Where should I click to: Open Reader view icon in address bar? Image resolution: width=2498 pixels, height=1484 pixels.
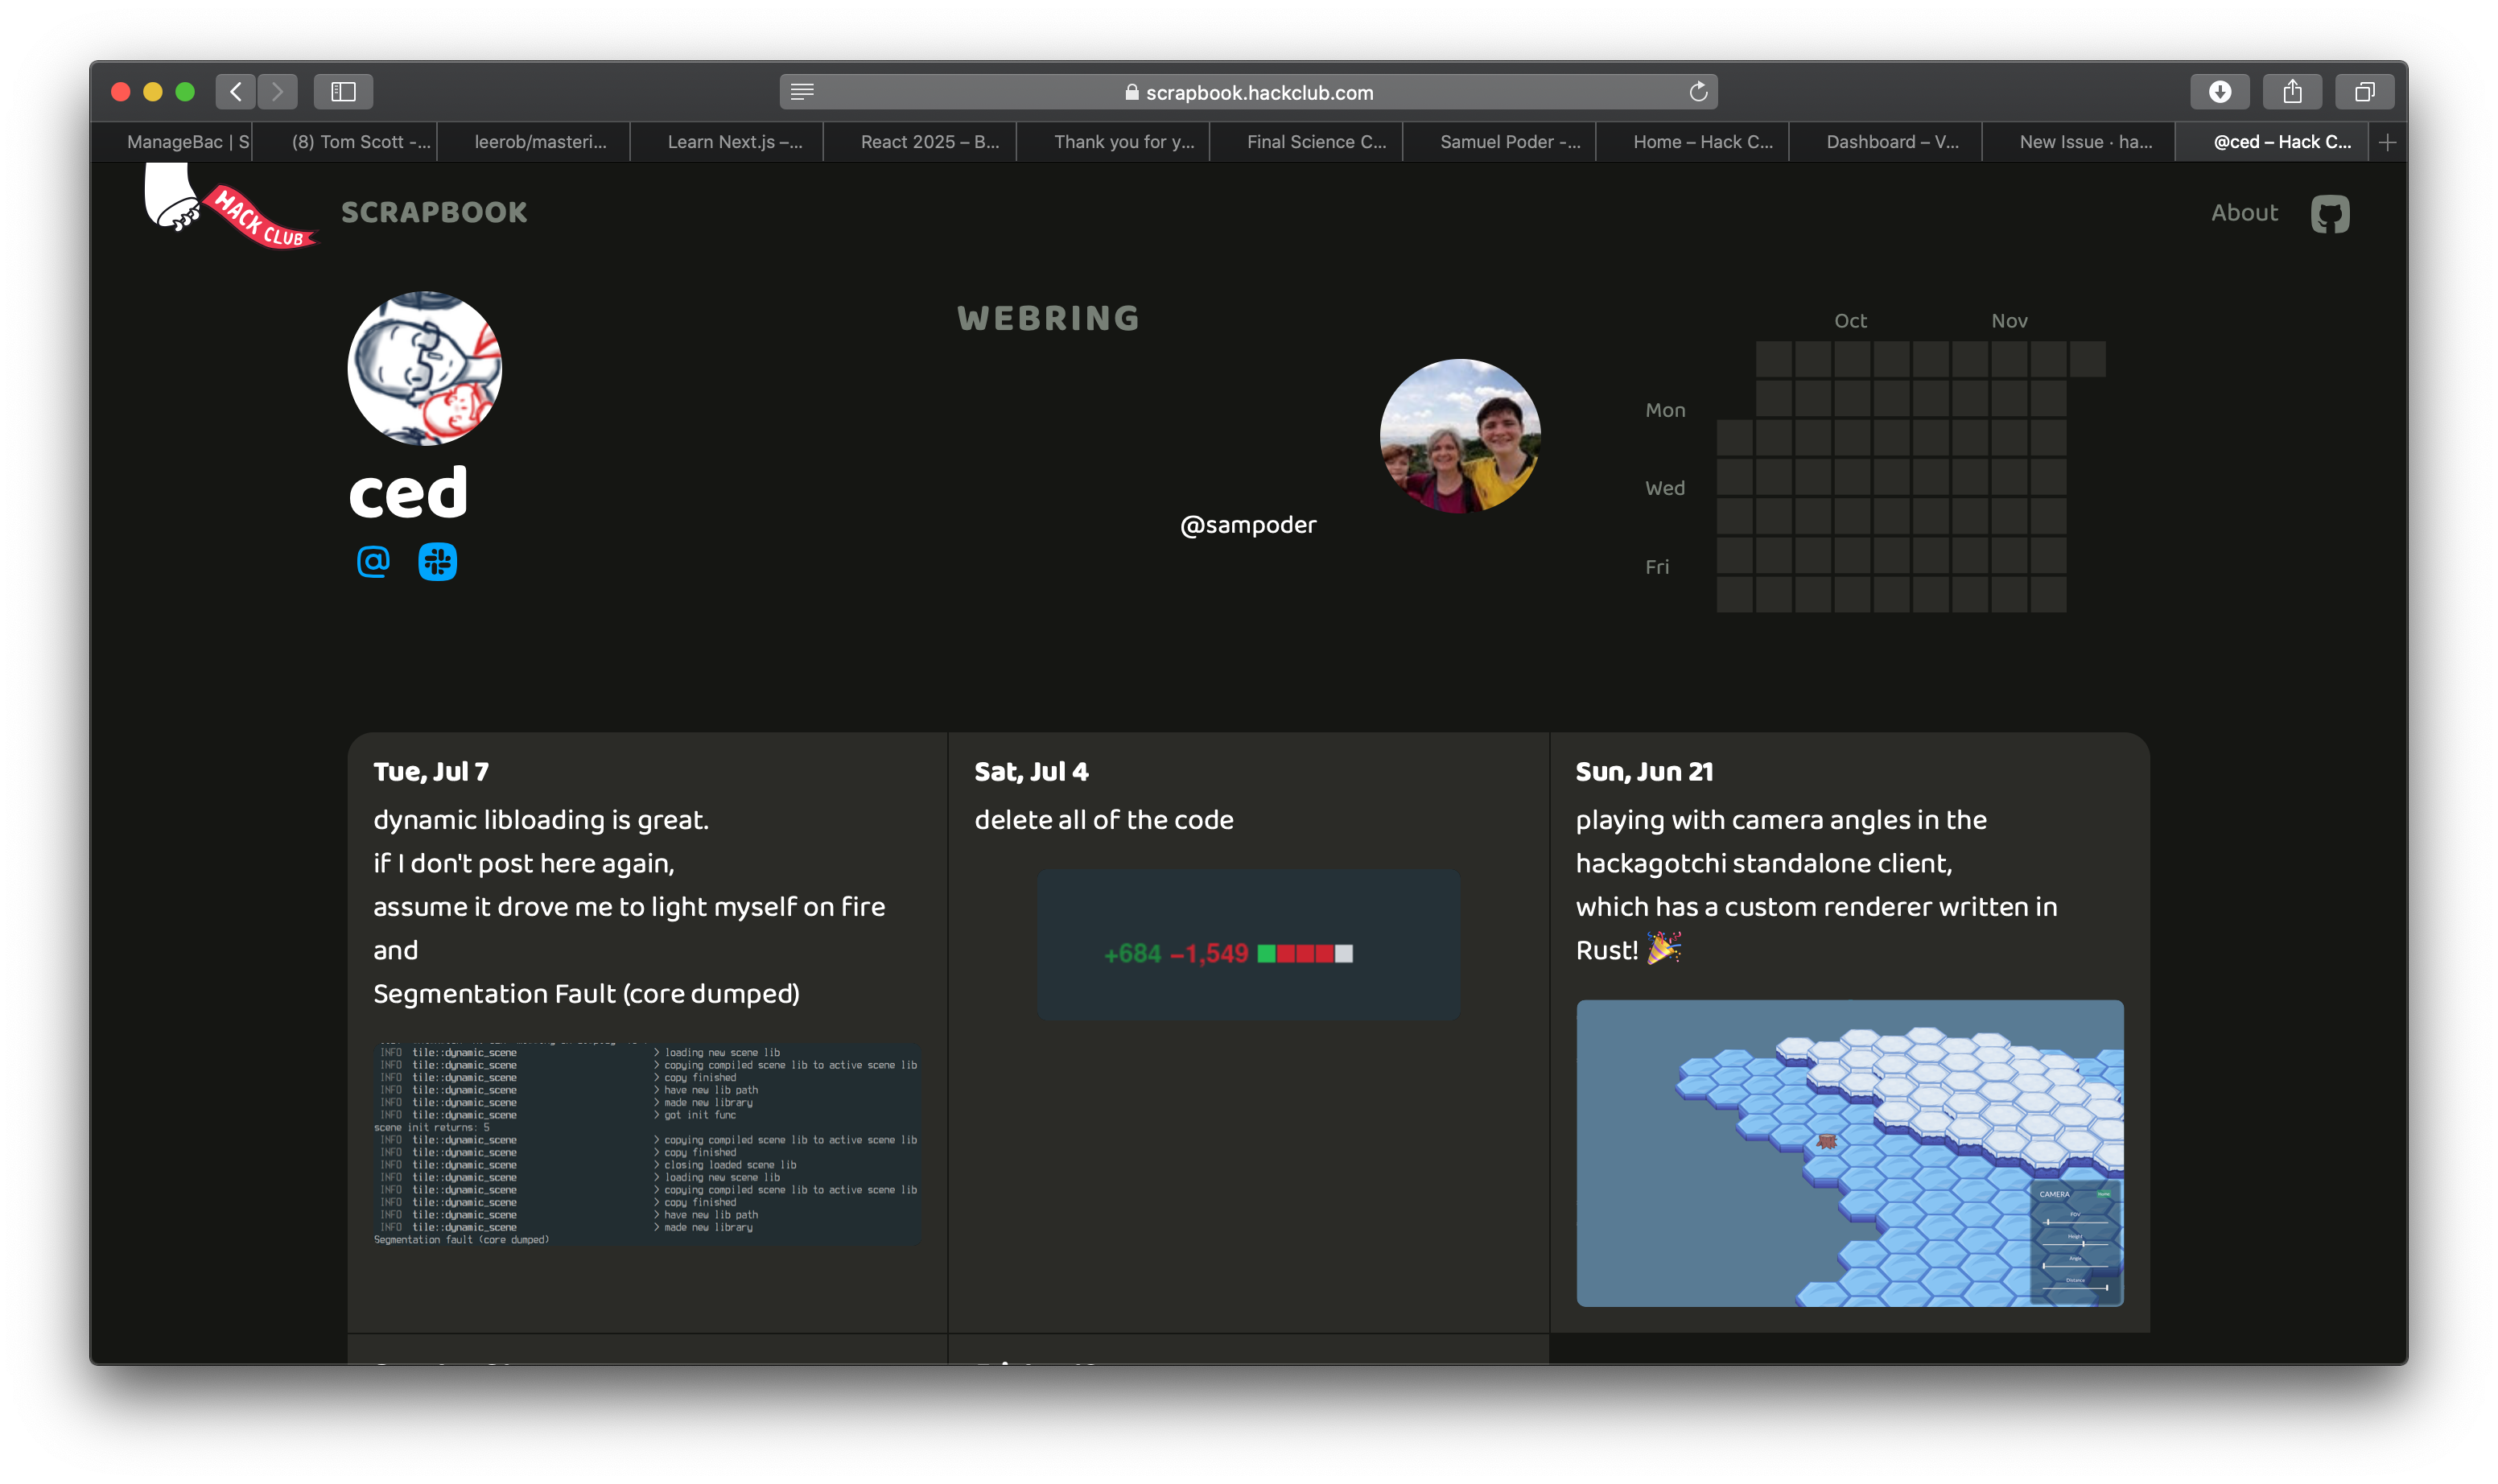coord(802,92)
